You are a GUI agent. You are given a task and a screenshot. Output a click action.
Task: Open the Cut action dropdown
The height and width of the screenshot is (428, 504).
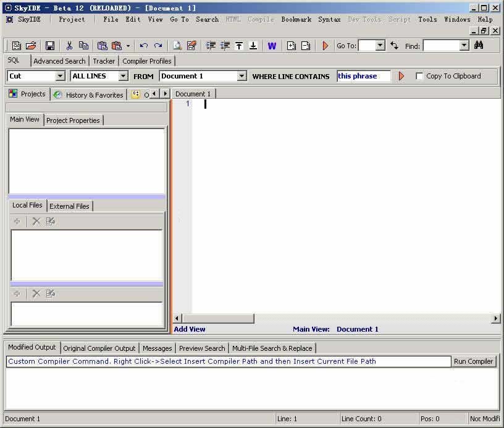tap(60, 76)
